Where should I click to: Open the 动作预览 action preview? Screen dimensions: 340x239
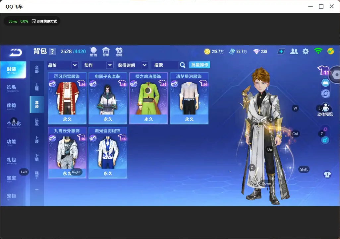(325, 110)
